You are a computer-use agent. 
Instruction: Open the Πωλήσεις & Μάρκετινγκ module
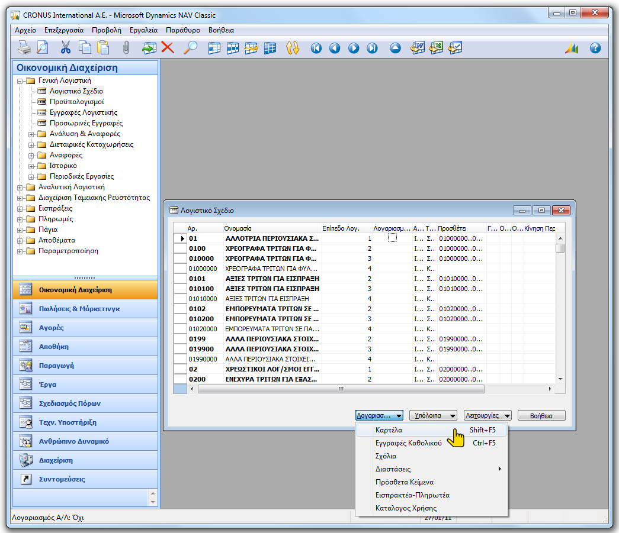coord(85,309)
